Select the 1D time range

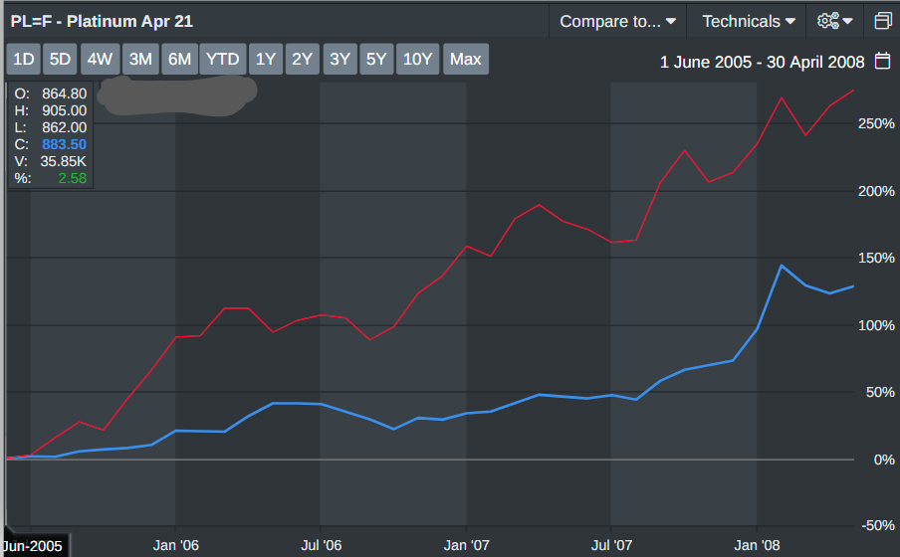24,59
